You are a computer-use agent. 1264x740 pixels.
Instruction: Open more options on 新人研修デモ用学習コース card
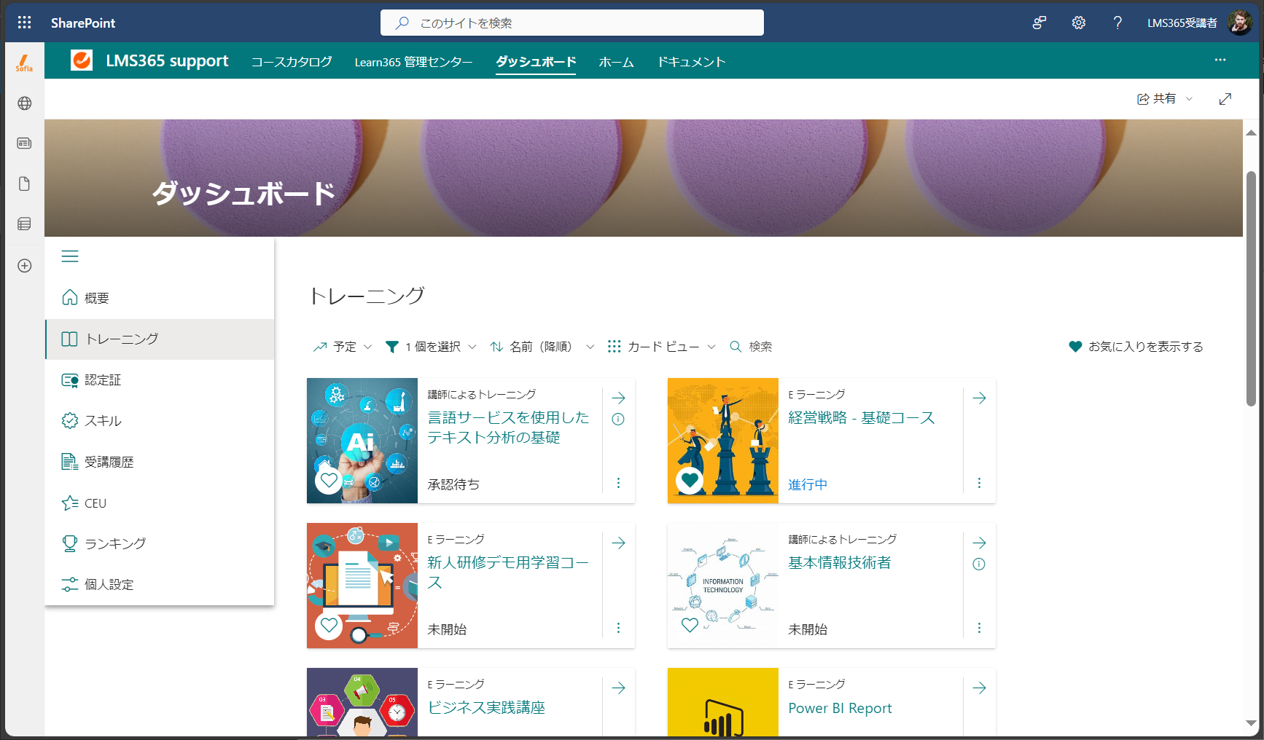pyautogui.click(x=618, y=628)
